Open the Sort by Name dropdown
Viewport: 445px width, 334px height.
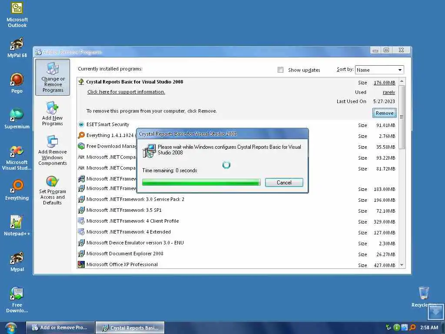[x=379, y=70]
